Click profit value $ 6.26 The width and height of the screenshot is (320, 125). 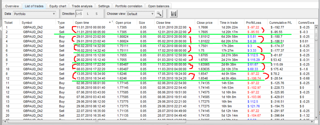pyautogui.click(x=252, y=41)
